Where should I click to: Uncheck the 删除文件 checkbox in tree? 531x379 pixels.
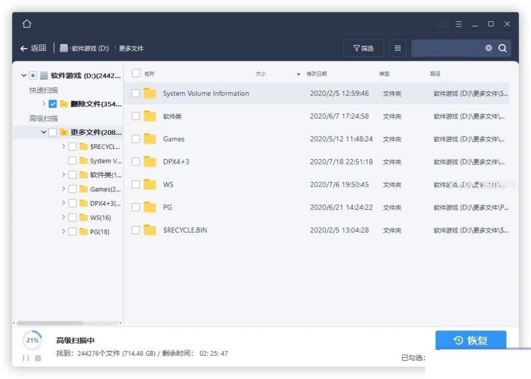click(52, 104)
